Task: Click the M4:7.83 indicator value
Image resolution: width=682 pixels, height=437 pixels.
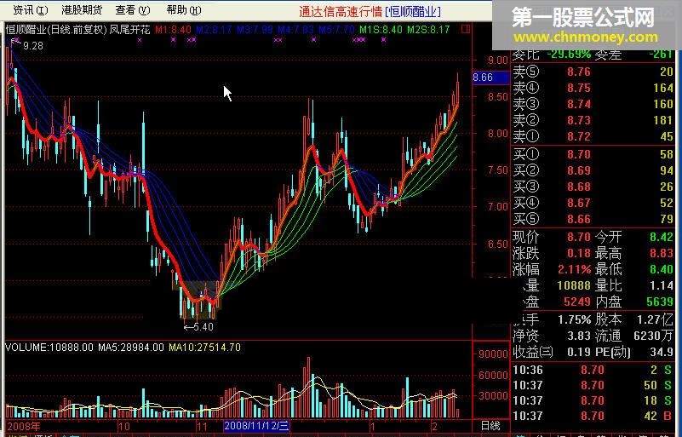Action: (x=295, y=30)
